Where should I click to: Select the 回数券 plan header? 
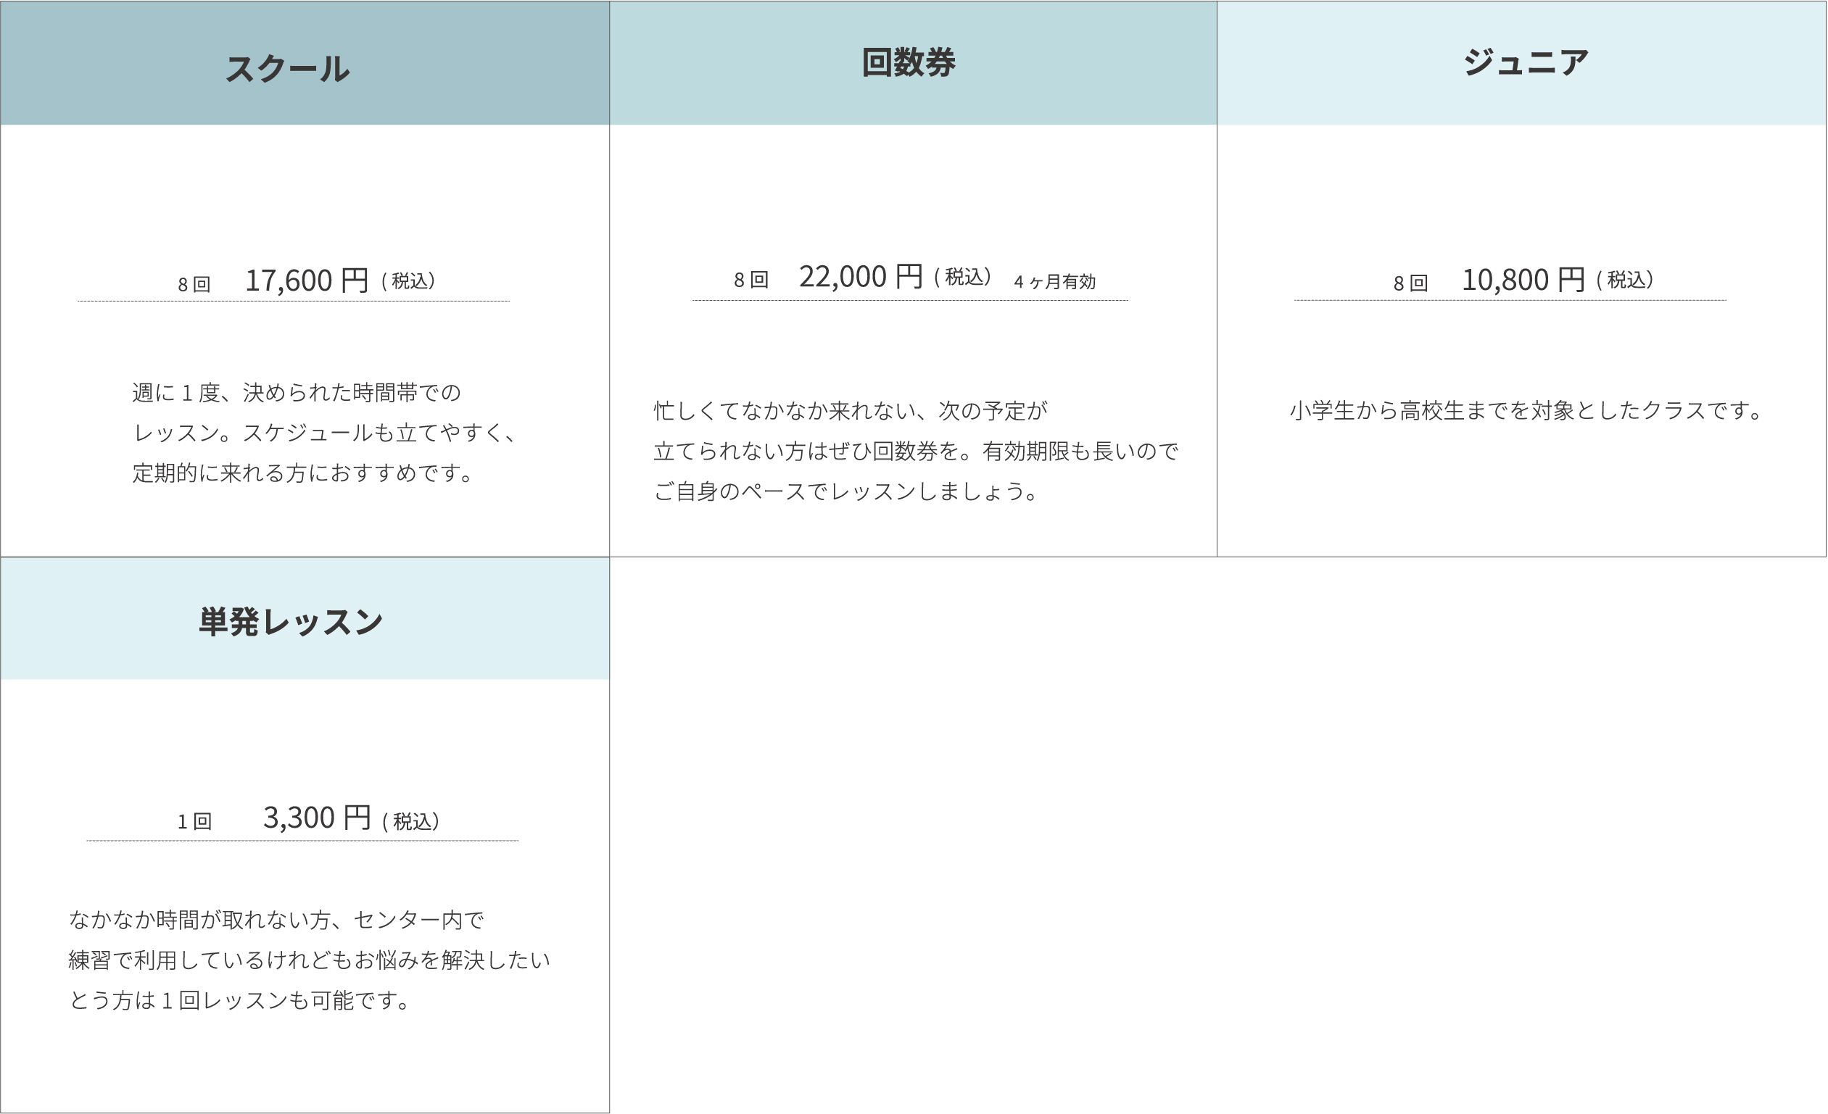[908, 62]
